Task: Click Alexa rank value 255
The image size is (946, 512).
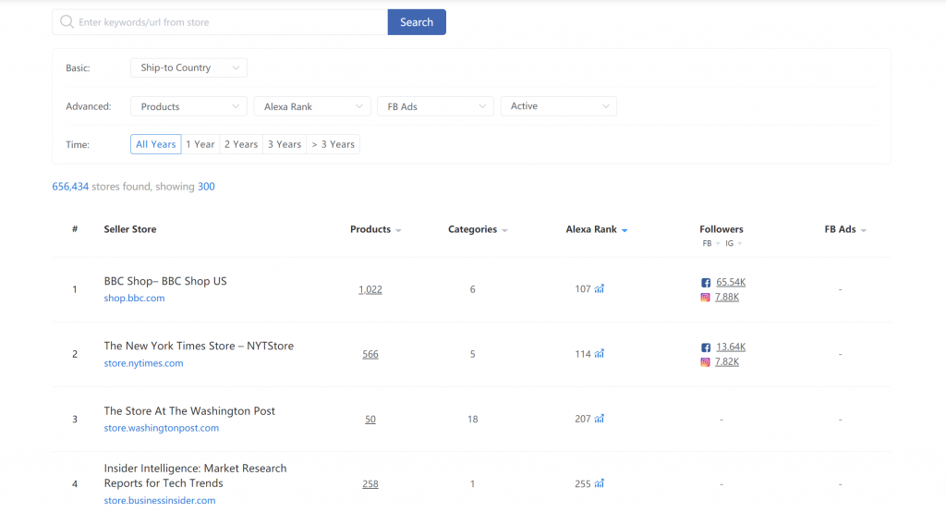Action: click(583, 483)
